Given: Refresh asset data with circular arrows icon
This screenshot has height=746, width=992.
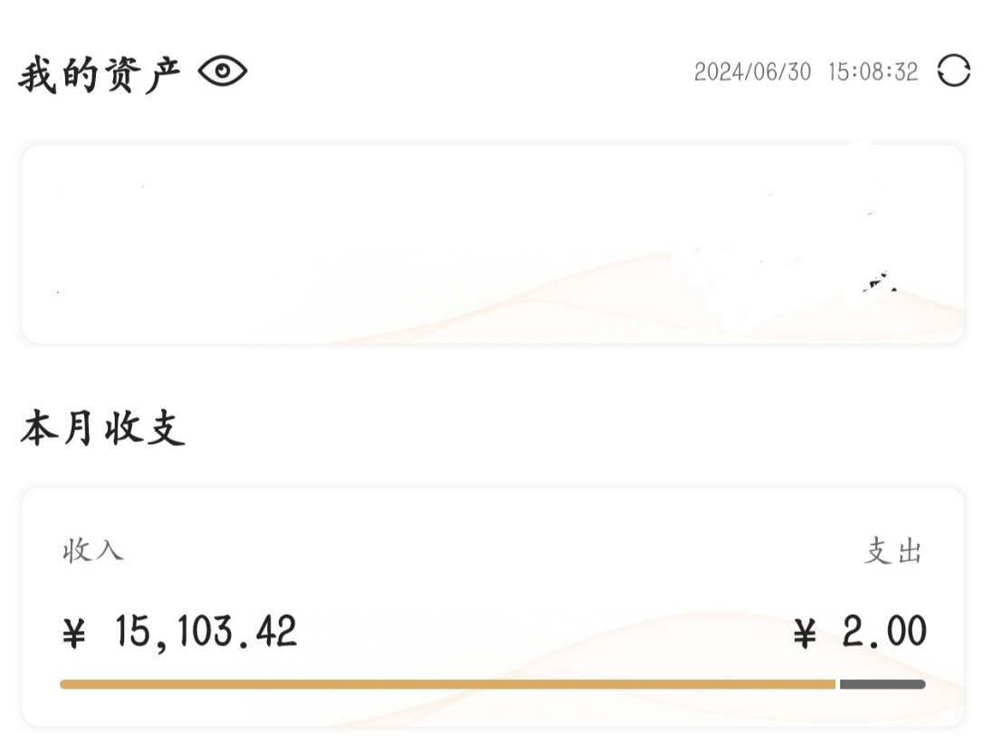Looking at the screenshot, I should click(x=953, y=71).
